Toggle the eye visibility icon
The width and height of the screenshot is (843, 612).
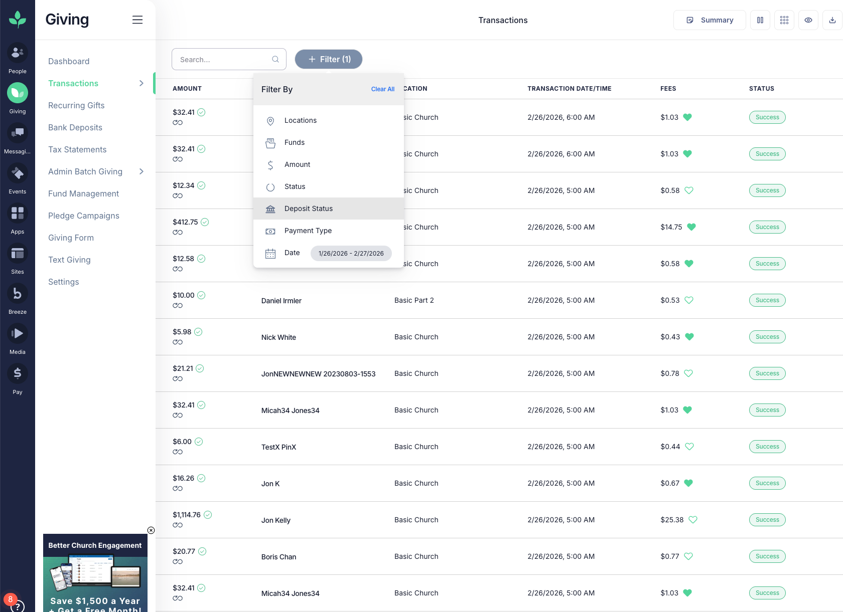[x=808, y=20]
